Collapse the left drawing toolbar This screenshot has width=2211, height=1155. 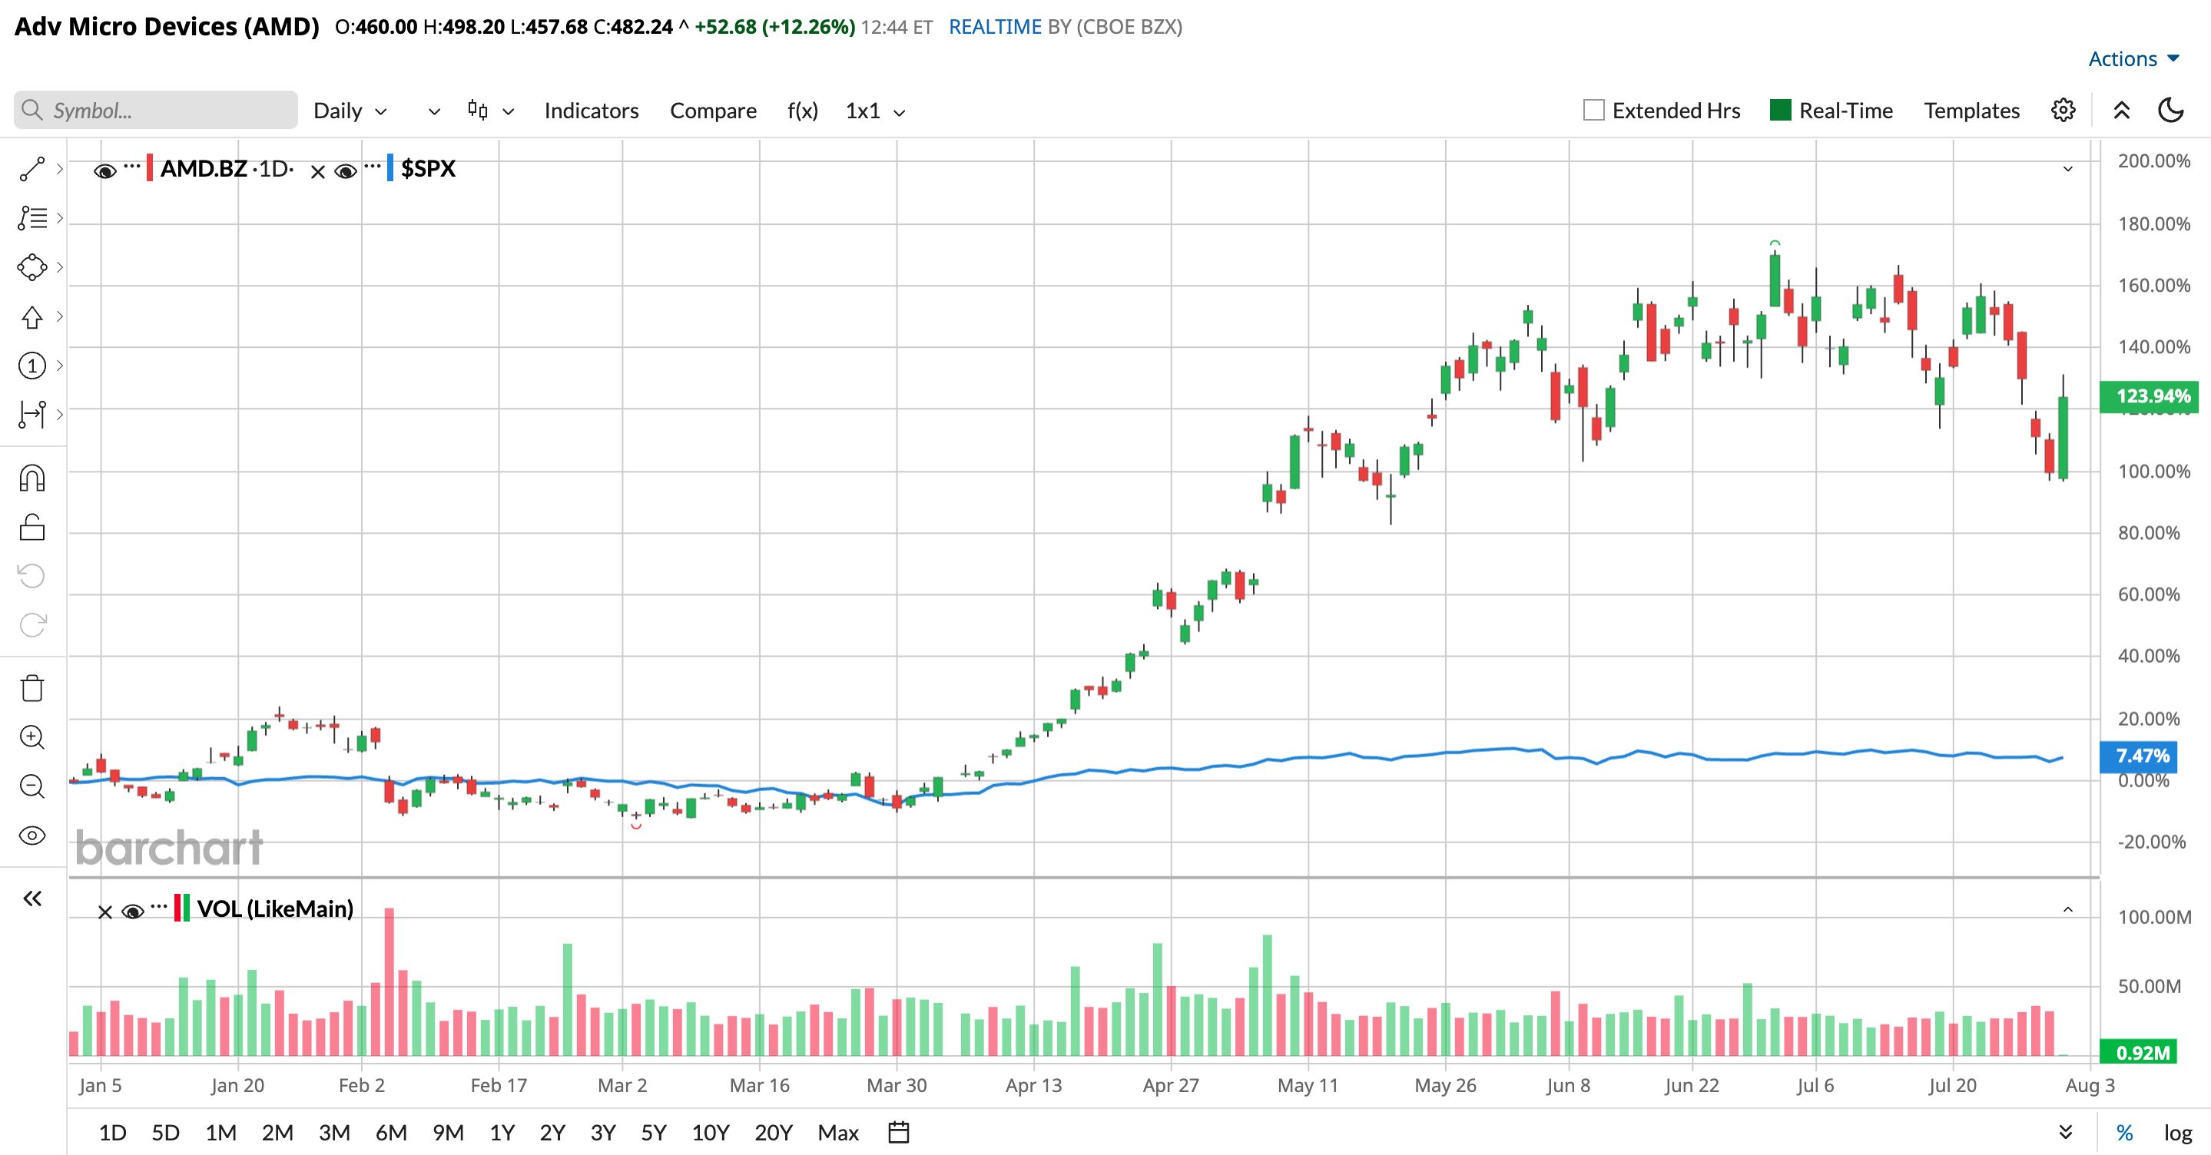coord(31,899)
